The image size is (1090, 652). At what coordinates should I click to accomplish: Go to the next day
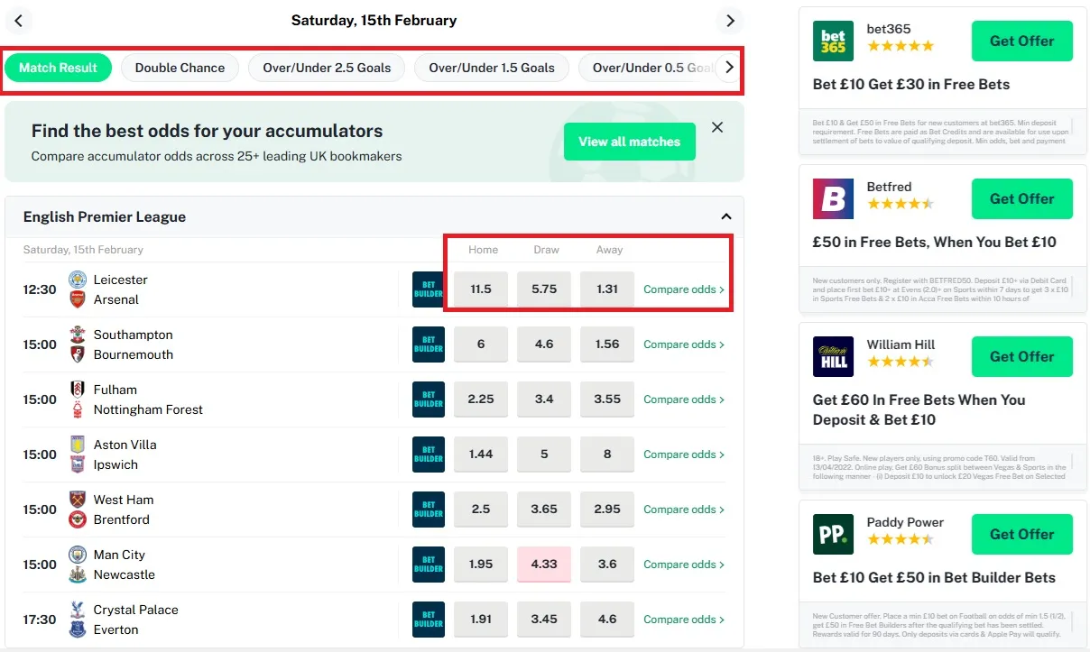730,21
